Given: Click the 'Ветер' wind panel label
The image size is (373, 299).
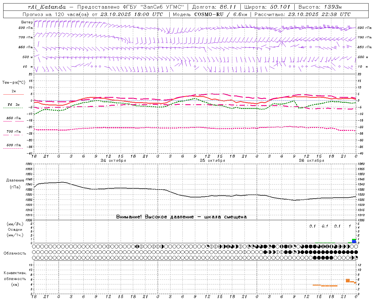Looking at the screenshot, I should point(27,22).
